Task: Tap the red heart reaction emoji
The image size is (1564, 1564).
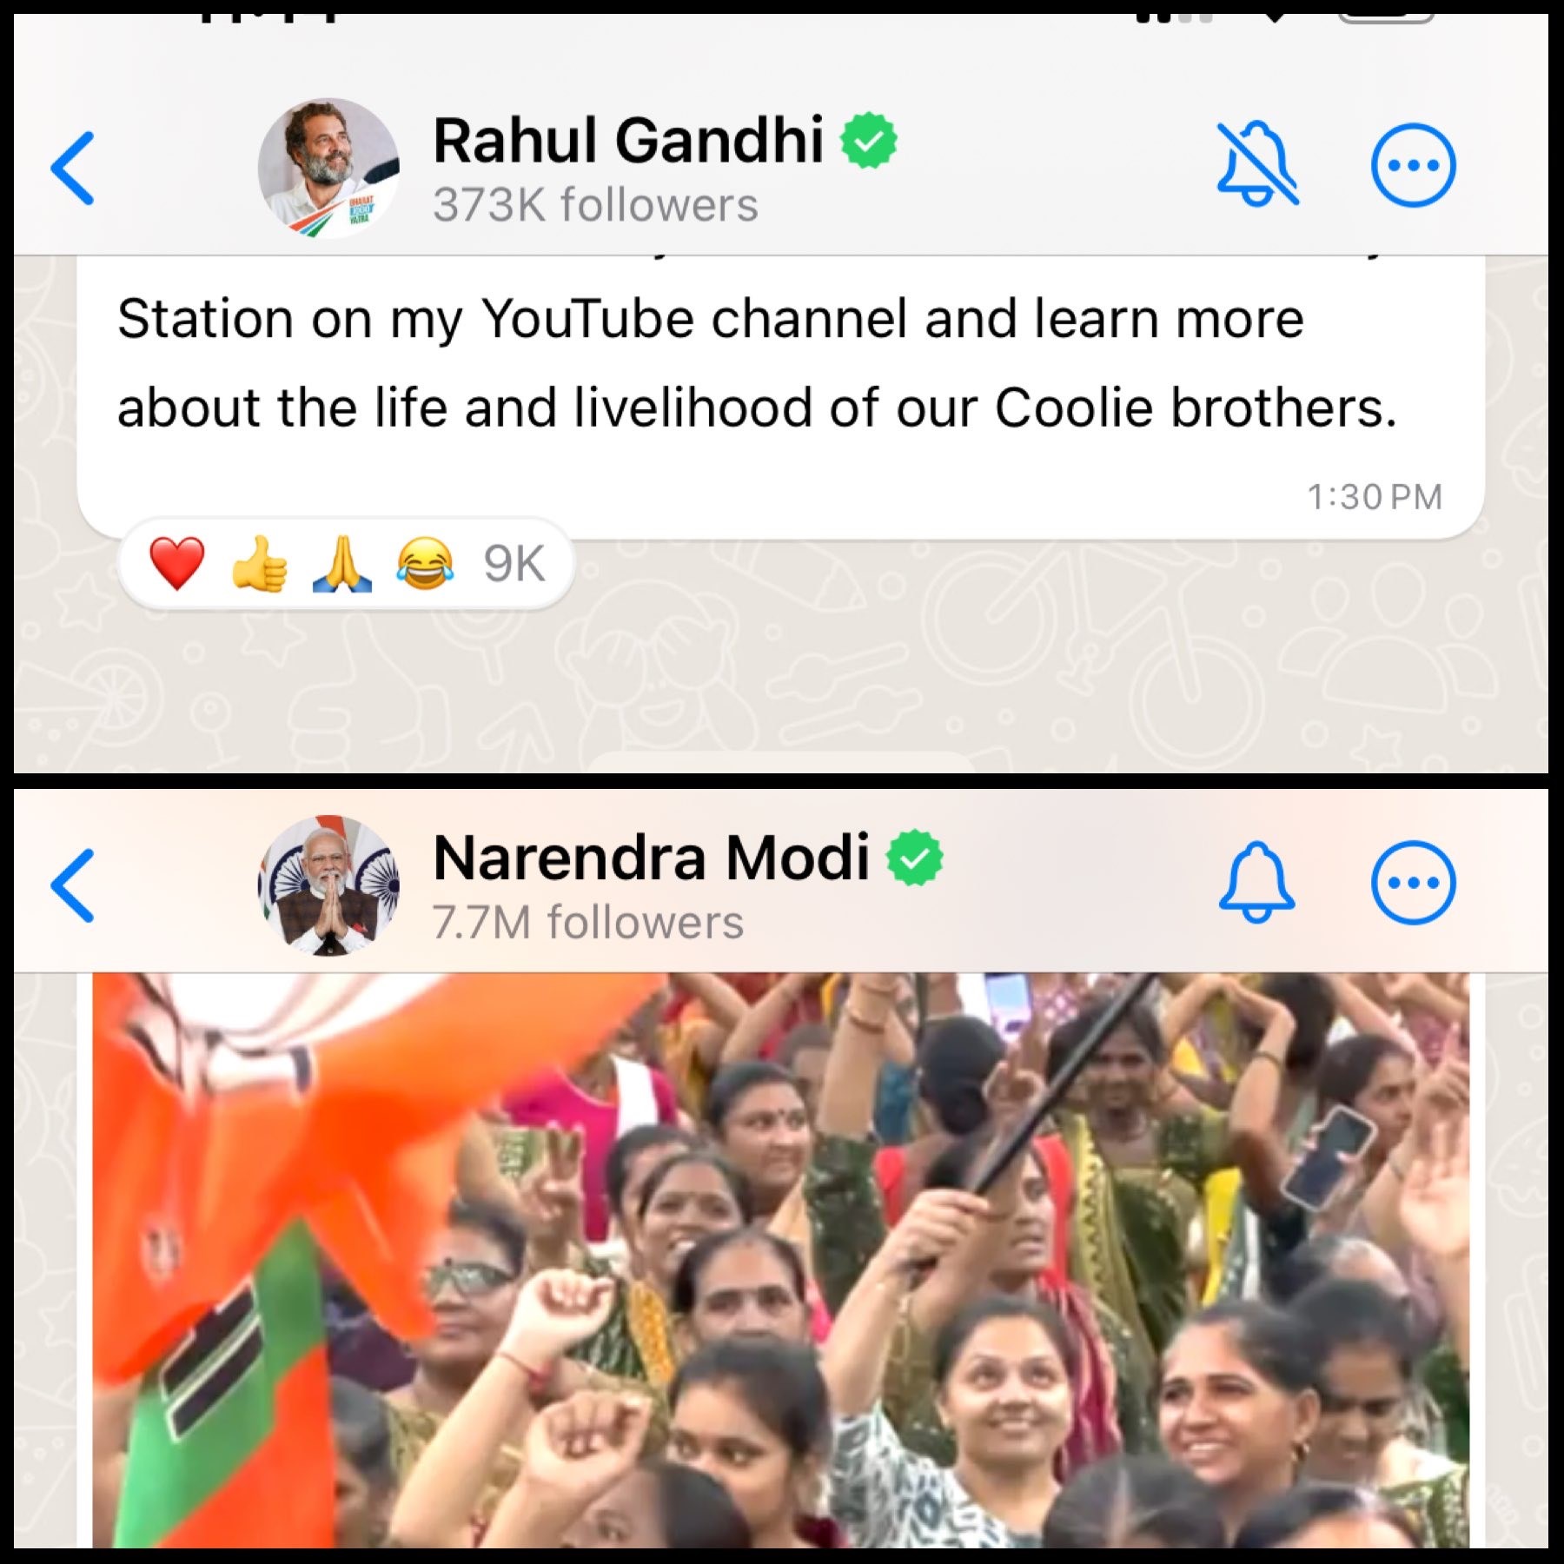Action: pos(177,563)
